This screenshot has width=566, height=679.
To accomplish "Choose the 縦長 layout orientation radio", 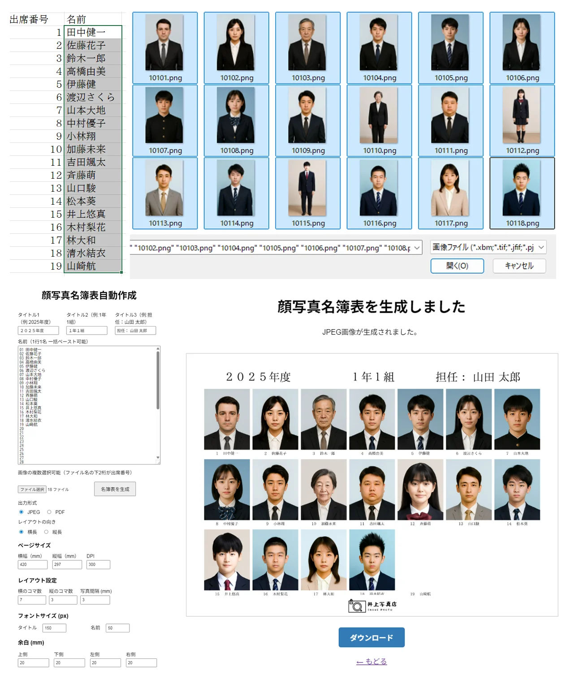I will pyautogui.click(x=46, y=532).
